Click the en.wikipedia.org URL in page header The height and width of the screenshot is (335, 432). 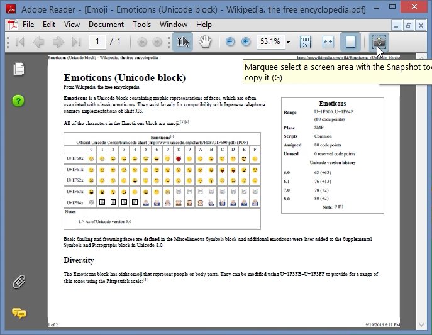click(x=348, y=58)
